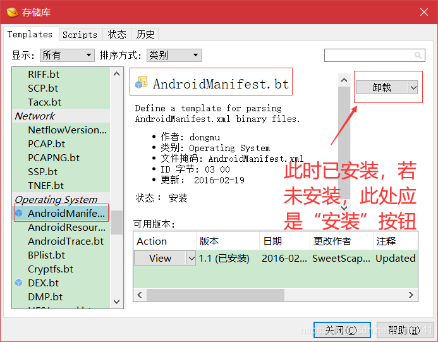The image size is (438, 342).
Task: Click the template list scrollbar thumb
Action: coord(117,223)
